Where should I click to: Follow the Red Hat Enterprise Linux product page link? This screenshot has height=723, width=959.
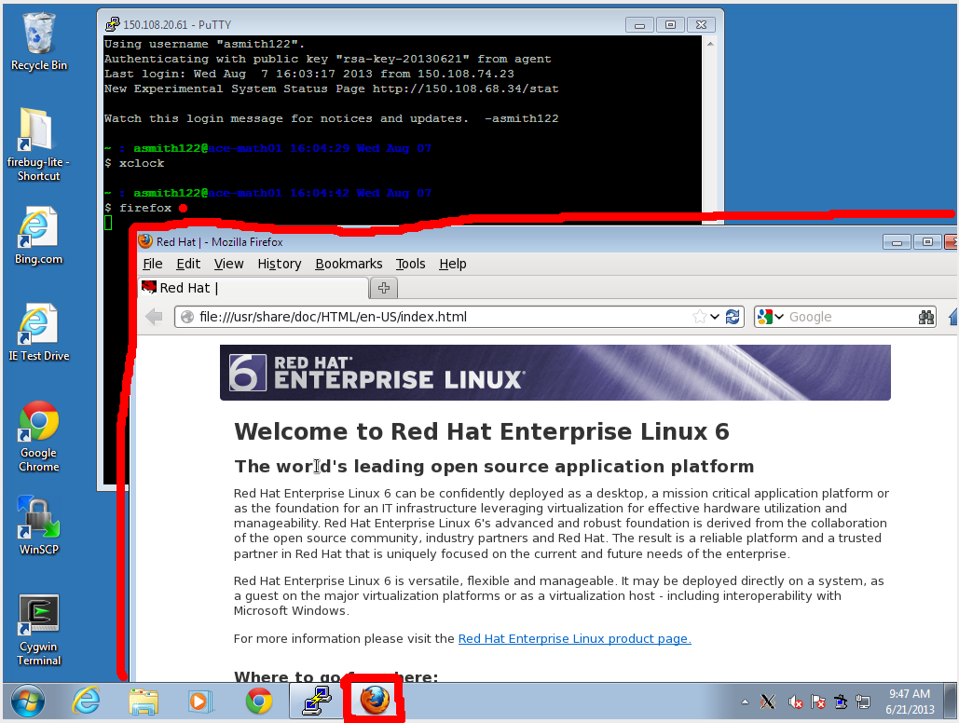tap(574, 638)
